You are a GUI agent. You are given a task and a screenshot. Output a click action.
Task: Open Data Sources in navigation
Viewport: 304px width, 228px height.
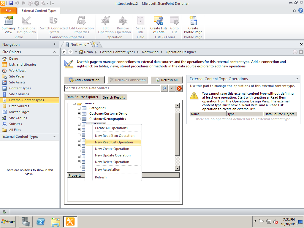[x=19, y=106]
